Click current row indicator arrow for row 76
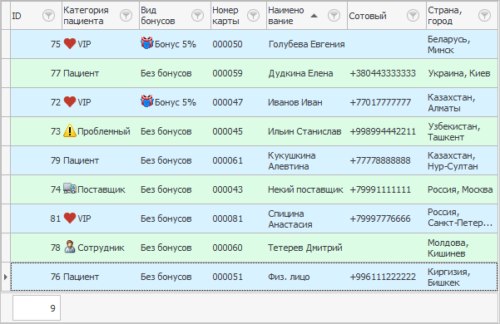Screen dimensions: 500x324 tap(6, 277)
